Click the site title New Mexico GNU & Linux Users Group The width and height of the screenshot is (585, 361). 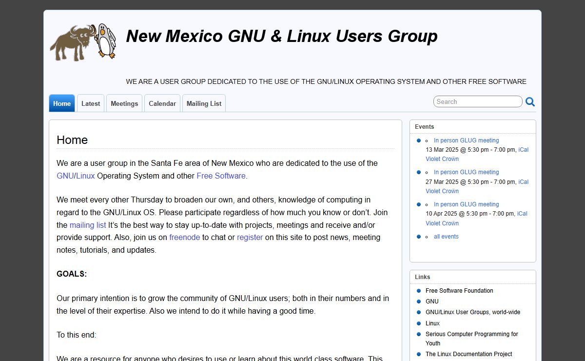pos(282,36)
